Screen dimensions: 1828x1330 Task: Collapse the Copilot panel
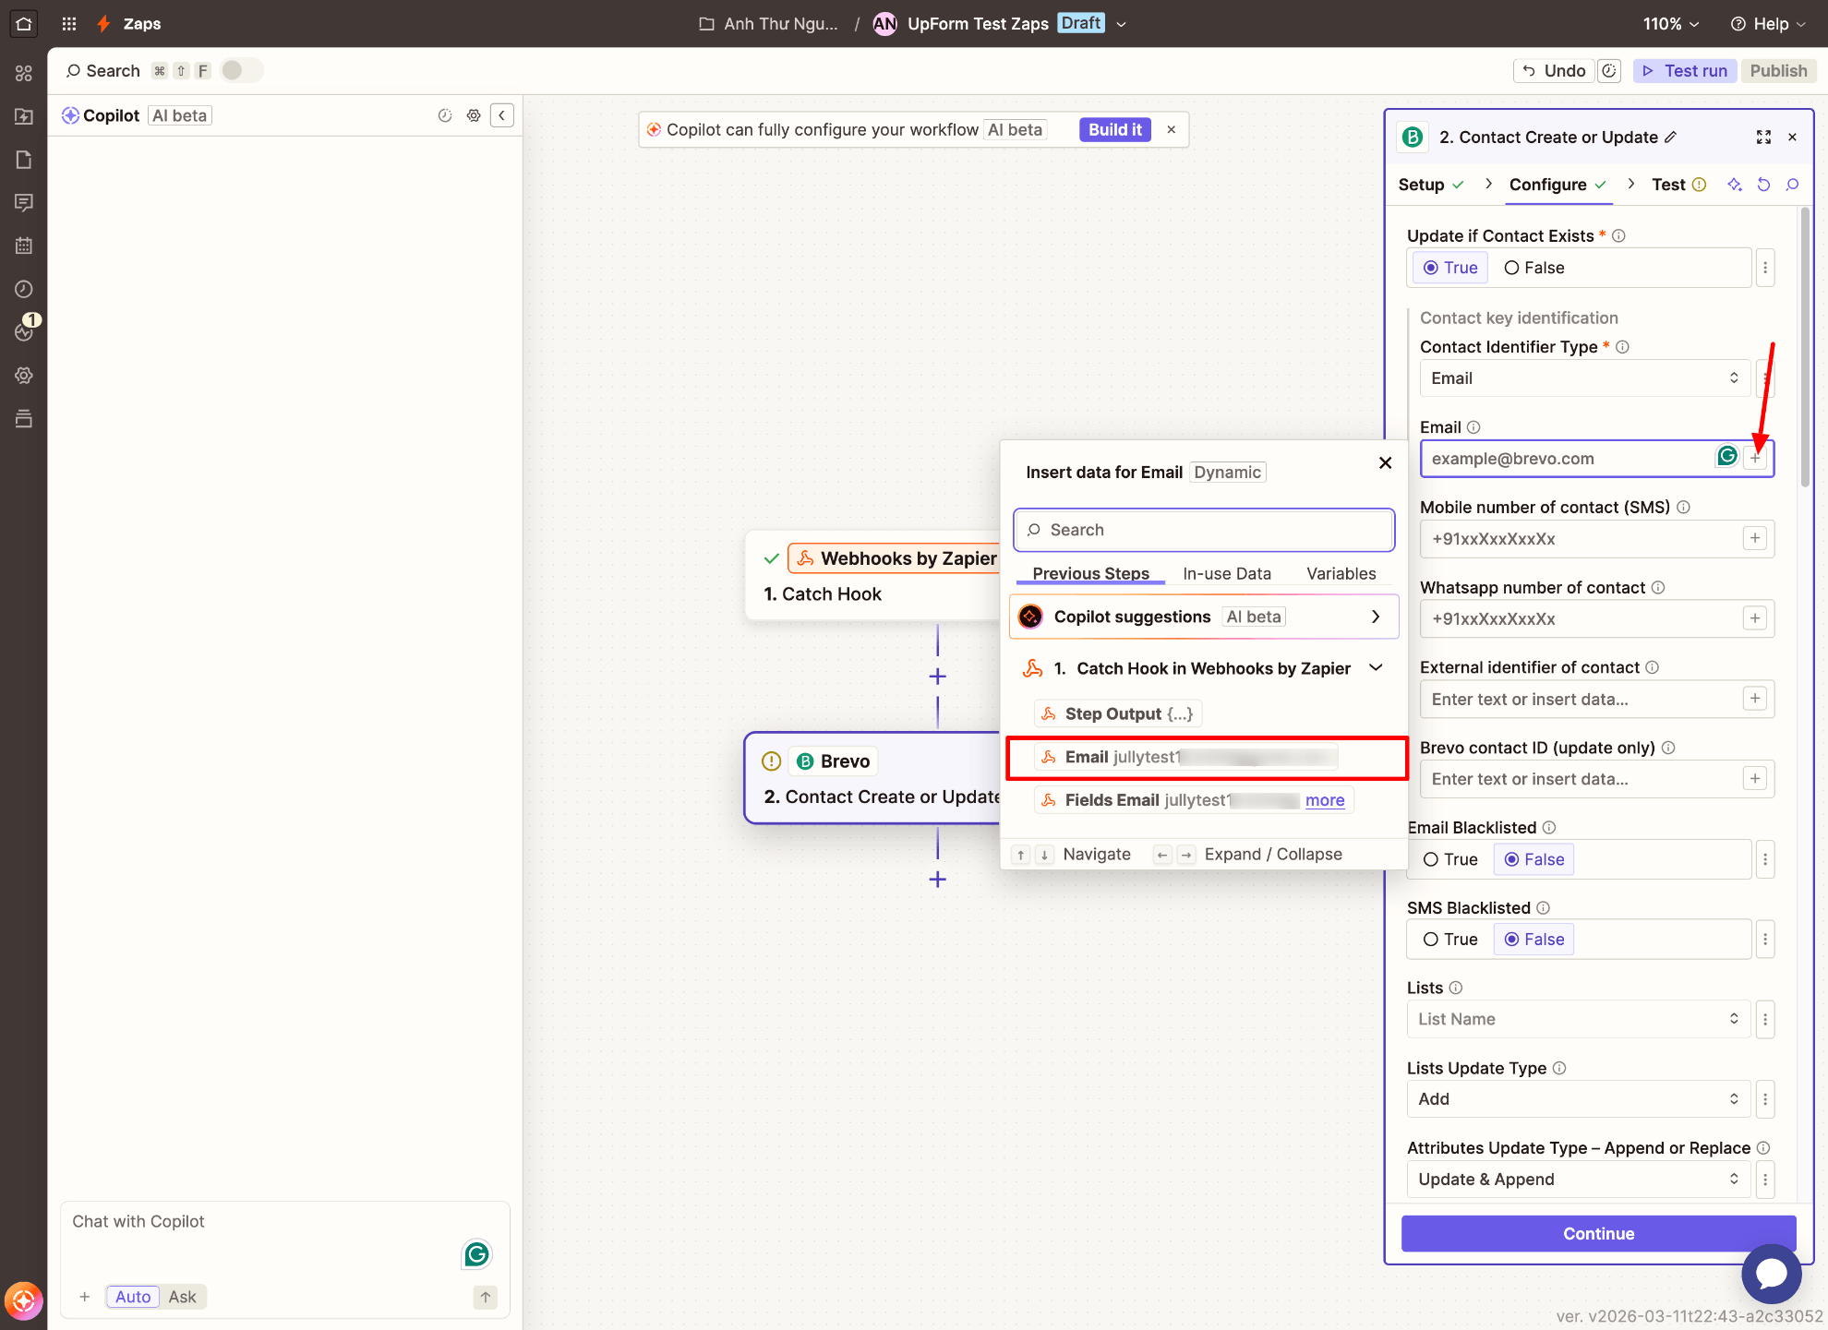[x=502, y=115]
